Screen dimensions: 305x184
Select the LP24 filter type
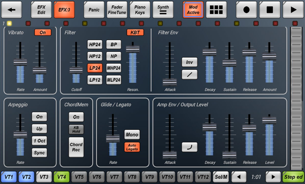point(95,68)
